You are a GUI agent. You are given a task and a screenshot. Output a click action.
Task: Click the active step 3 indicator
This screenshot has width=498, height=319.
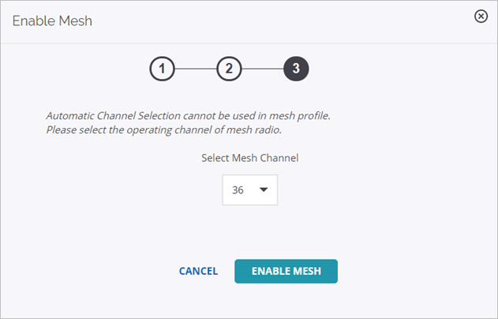[x=295, y=69]
